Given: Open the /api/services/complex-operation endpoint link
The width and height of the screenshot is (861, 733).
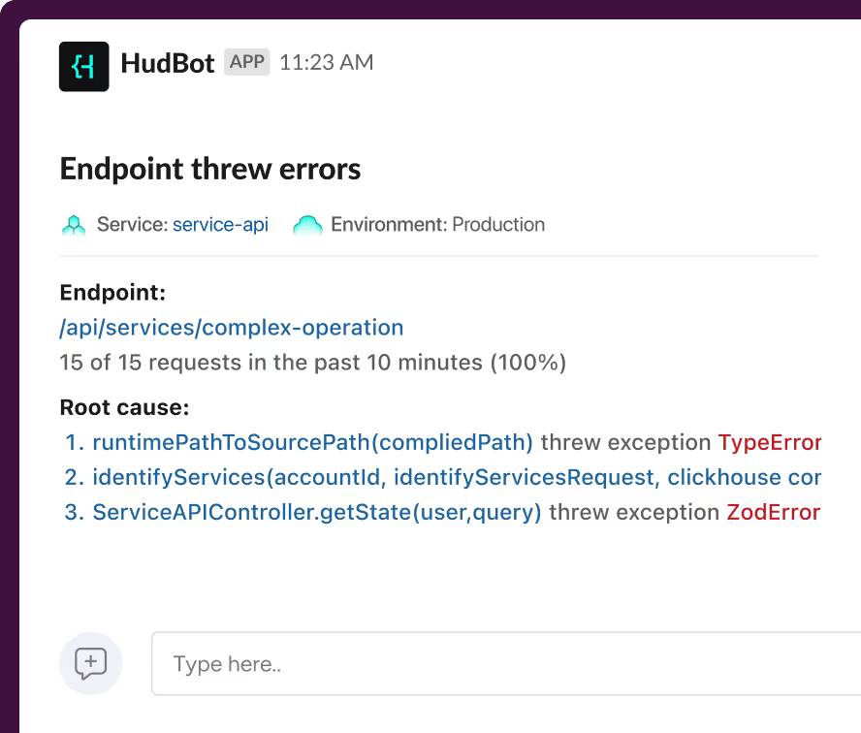Looking at the screenshot, I should [231, 327].
